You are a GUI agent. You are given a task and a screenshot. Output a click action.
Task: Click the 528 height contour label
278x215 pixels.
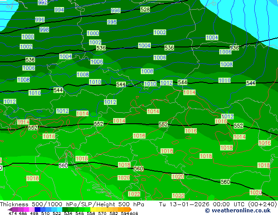coord(145,9)
